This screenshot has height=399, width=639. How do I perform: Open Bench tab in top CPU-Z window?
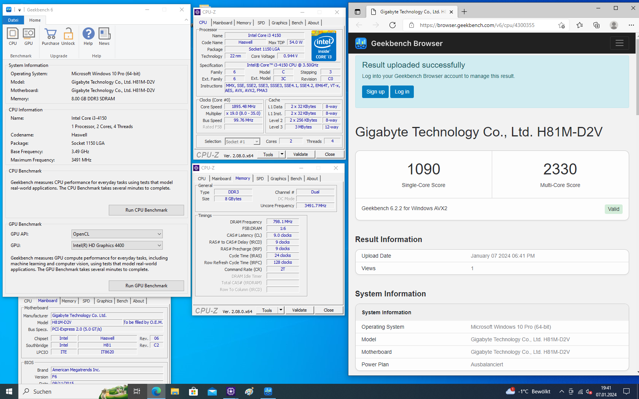(x=297, y=23)
